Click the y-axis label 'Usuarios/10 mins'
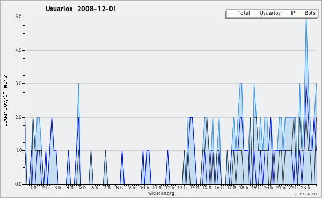Screen dimensions: 322x198 (x=5, y=101)
